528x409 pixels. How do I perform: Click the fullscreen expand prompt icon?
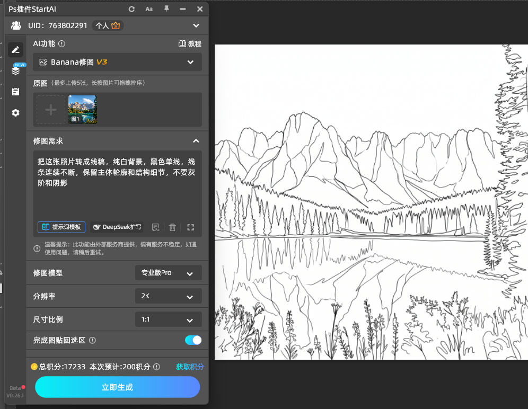click(191, 228)
